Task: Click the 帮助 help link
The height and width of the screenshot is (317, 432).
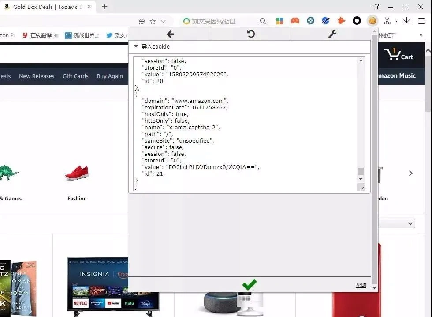Action: (361, 285)
